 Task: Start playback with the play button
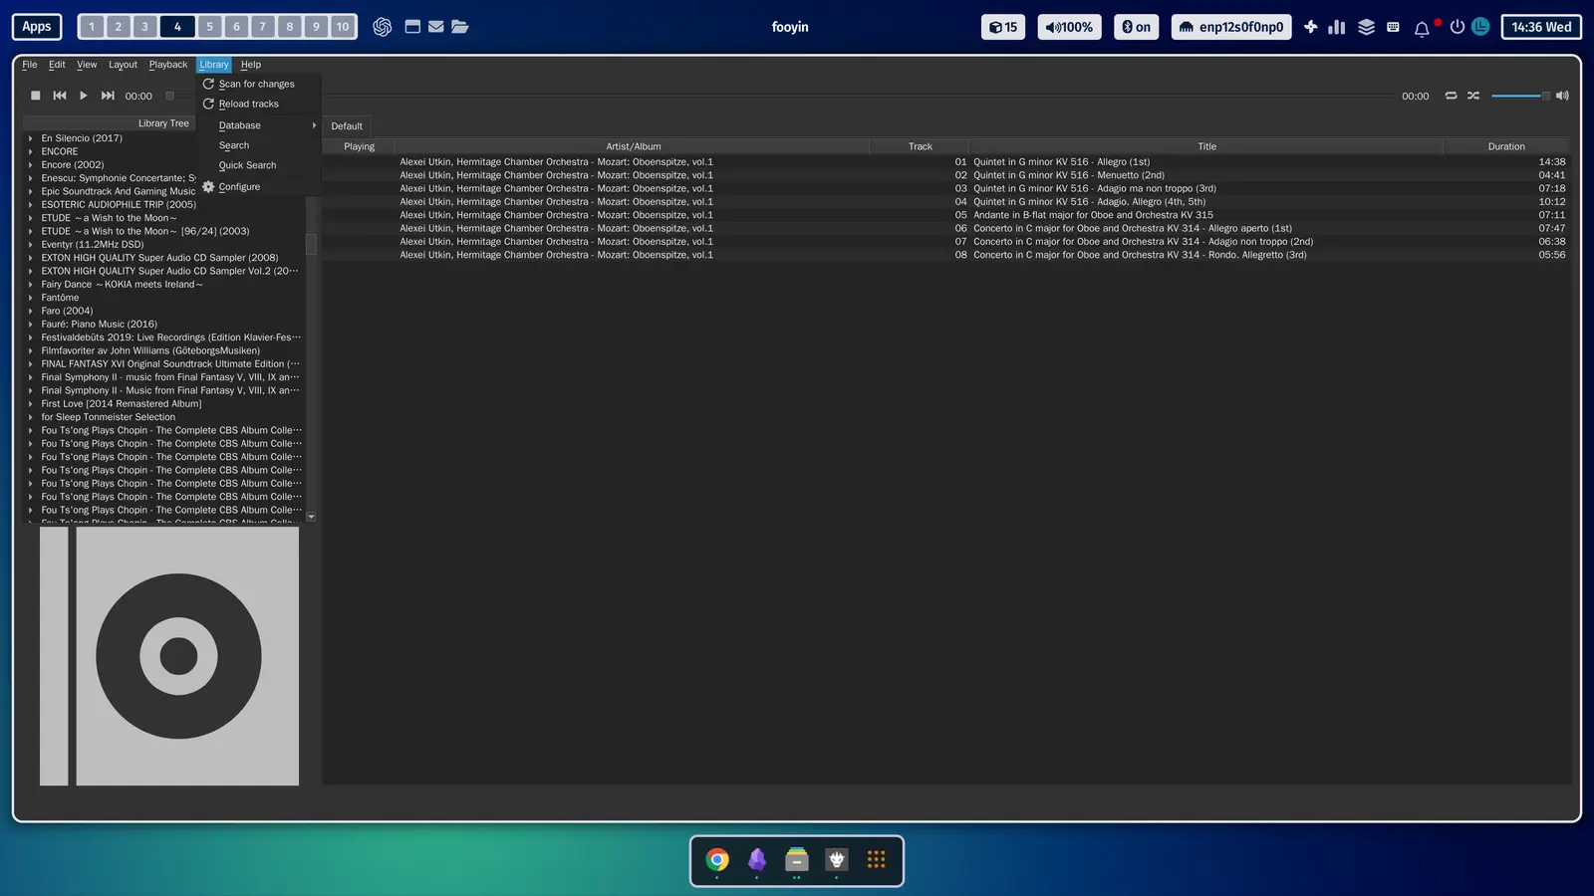[84, 96]
